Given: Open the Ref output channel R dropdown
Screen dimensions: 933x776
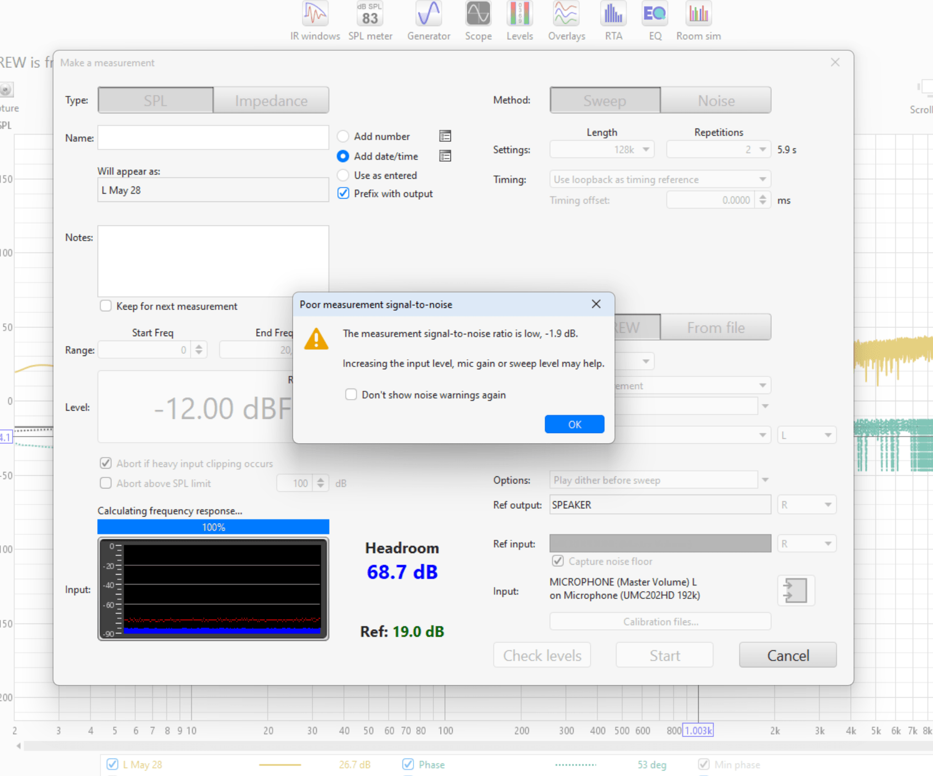Looking at the screenshot, I should pyautogui.click(x=807, y=504).
